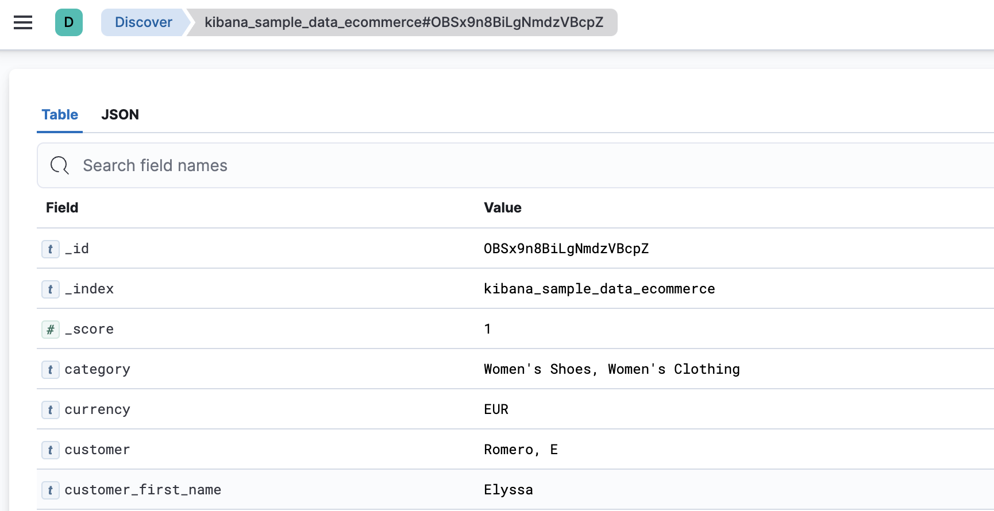Click the Value column header
The width and height of the screenshot is (994, 511).
(x=502, y=208)
